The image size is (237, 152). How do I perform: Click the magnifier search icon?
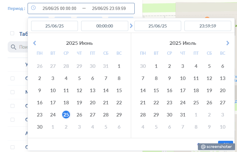pos(13,47)
